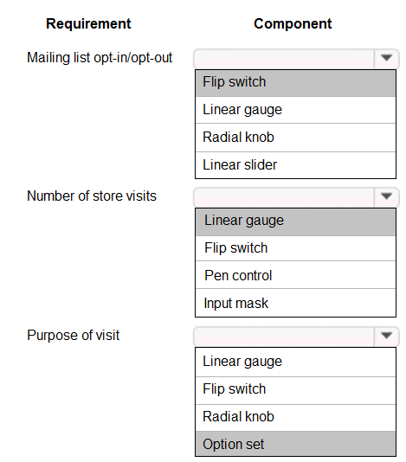Choose Input mask option

tap(295, 303)
